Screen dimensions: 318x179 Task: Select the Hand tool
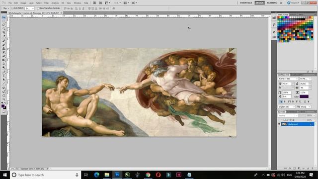(x=4, y=95)
